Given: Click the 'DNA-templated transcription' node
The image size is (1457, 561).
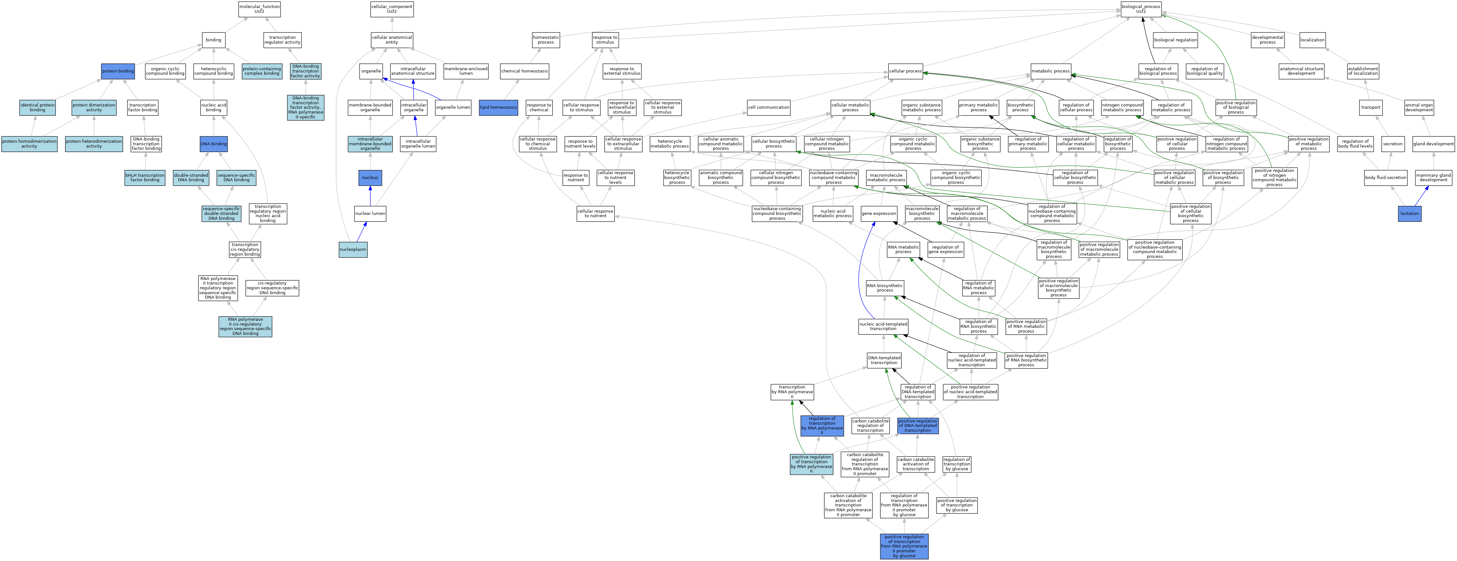Looking at the screenshot, I should [884, 360].
